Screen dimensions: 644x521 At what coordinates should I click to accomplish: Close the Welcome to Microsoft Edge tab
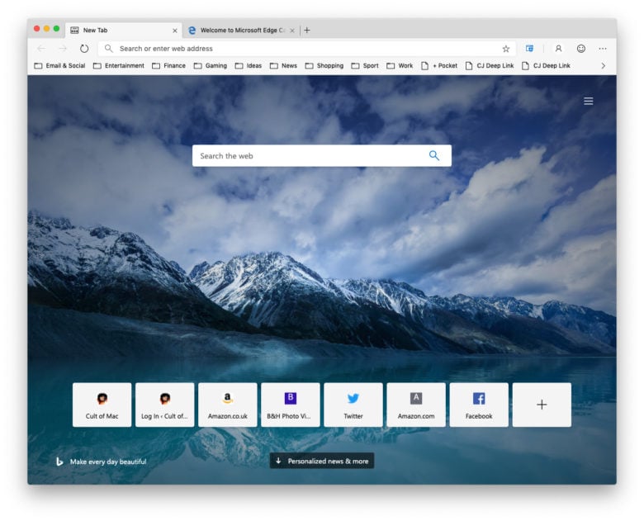coord(292,31)
